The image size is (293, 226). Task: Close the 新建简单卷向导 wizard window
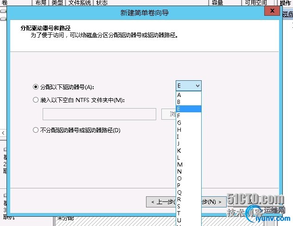(x=272, y=11)
